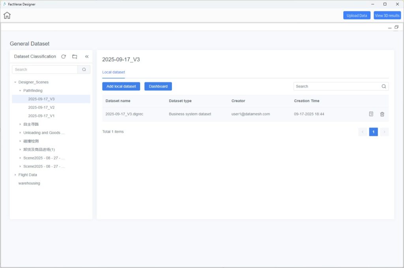Screen dimensions: 404x268
Task: Click the add new folder icon
Action: tap(75, 56)
